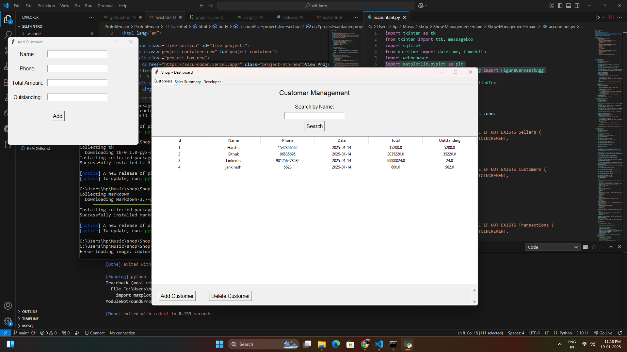Select the Customers tab in dashboard
627x352 pixels.
163,82
